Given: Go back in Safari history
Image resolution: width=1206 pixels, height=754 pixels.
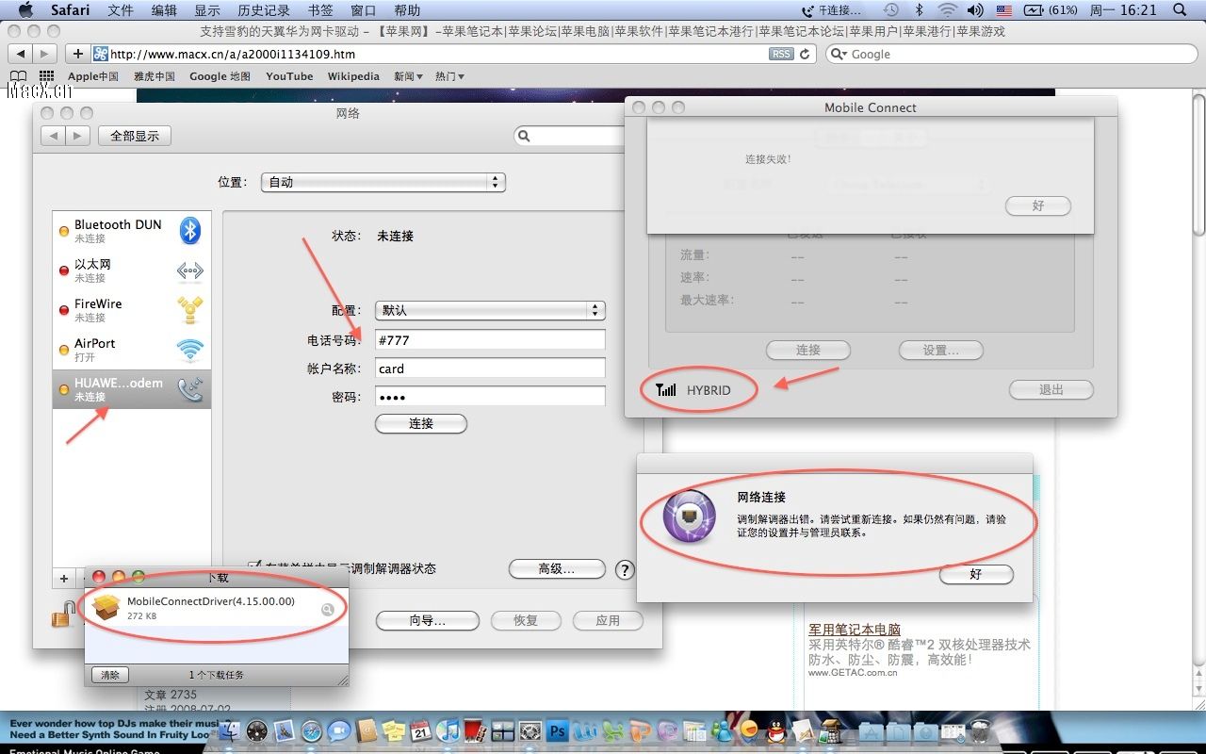Looking at the screenshot, I should click(x=20, y=54).
